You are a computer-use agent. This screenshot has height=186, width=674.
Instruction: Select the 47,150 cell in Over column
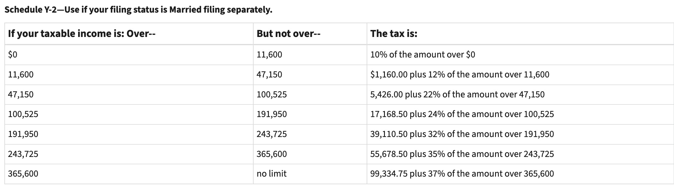click(21, 94)
